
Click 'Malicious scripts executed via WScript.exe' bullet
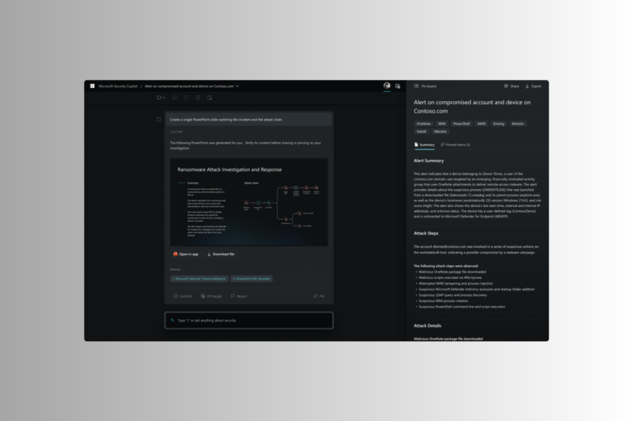(x=450, y=278)
